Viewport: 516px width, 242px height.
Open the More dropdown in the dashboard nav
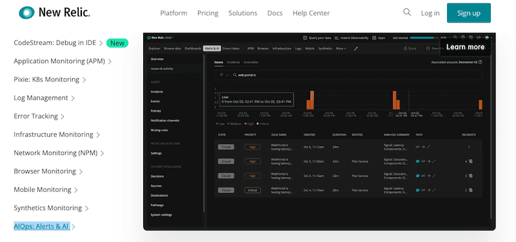[x=341, y=48]
